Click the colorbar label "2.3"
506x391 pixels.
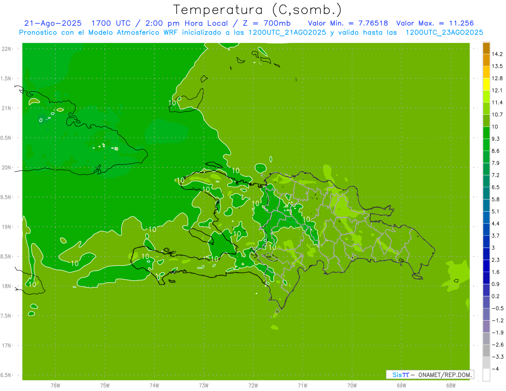coord(495,260)
